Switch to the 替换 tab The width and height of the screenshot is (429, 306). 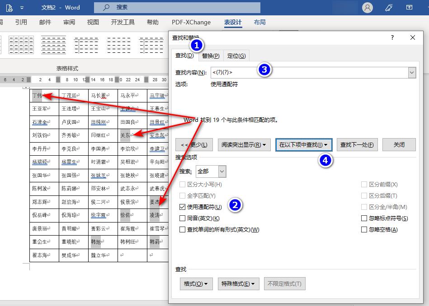210,55
